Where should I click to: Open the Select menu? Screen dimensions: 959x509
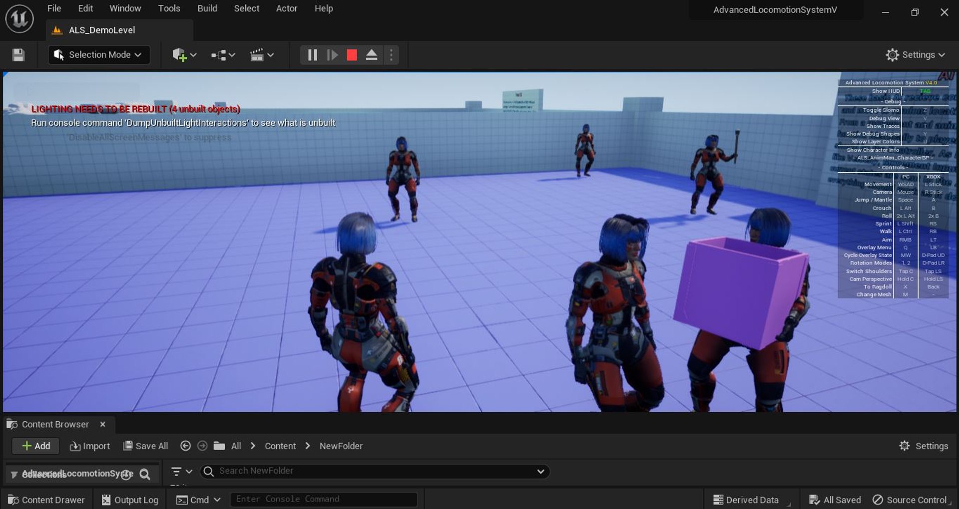point(247,8)
